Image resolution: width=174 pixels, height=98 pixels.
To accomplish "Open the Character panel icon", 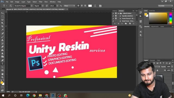I will (141, 32).
